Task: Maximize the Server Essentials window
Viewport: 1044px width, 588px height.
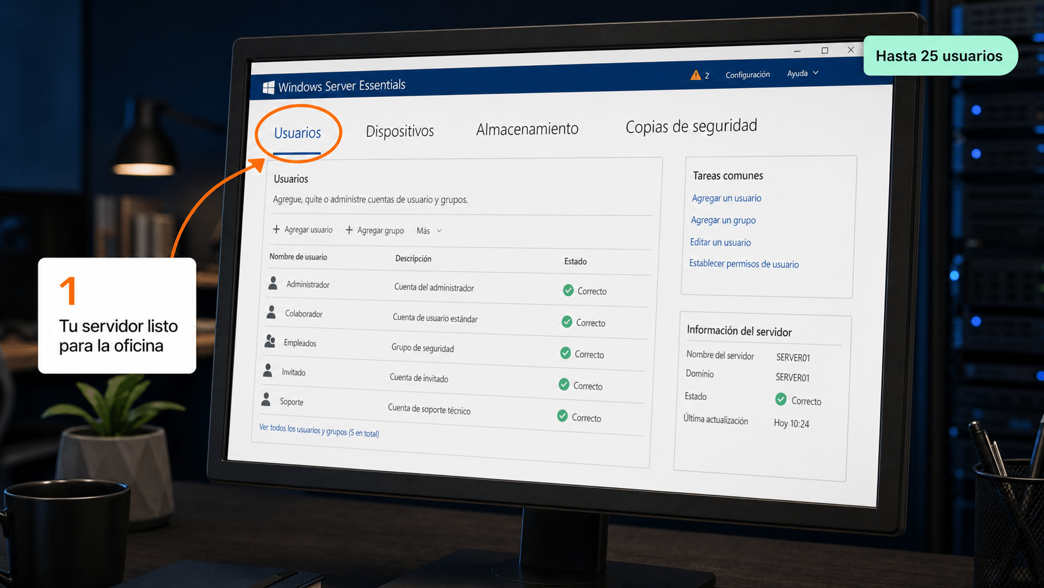Action: [x=825, y=51]
